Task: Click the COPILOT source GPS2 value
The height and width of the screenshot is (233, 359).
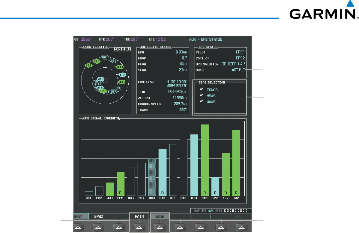Action: click(x=240, y=58)
